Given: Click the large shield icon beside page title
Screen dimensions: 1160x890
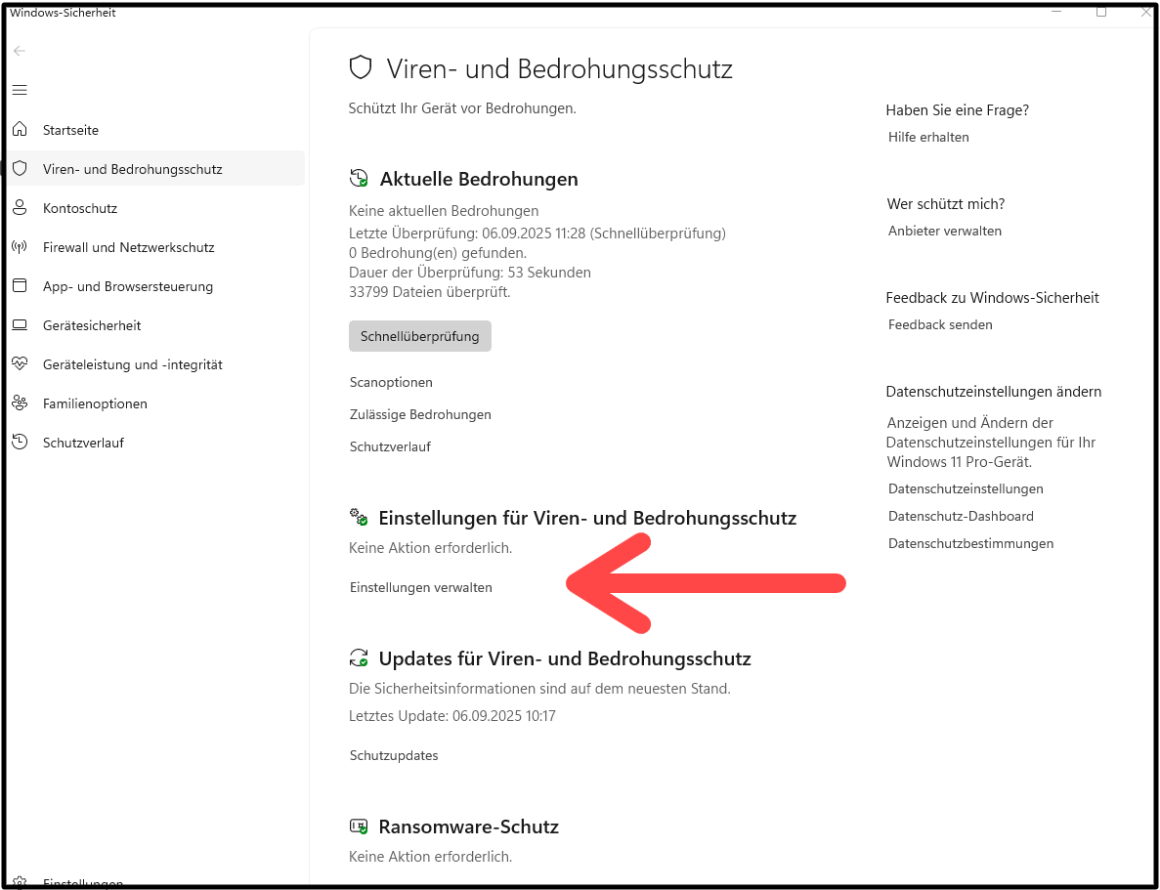Looking at the screenshot, I should point(361,68).
